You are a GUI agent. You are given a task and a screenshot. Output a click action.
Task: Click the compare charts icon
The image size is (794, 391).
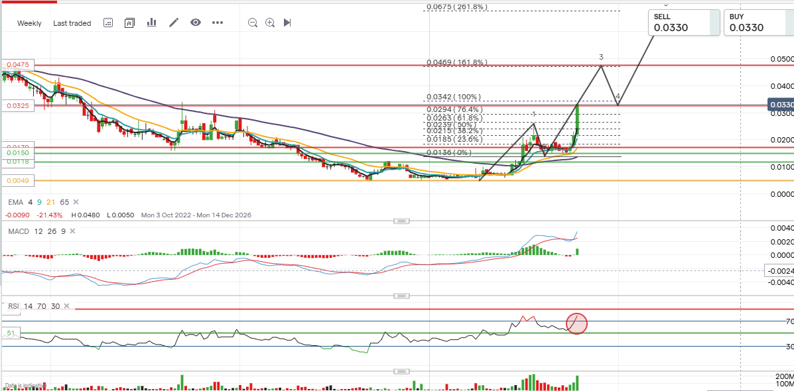pos(129,23)
